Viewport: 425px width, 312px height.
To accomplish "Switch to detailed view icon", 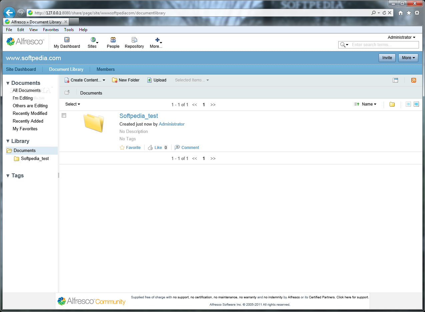I will [416, 104].
